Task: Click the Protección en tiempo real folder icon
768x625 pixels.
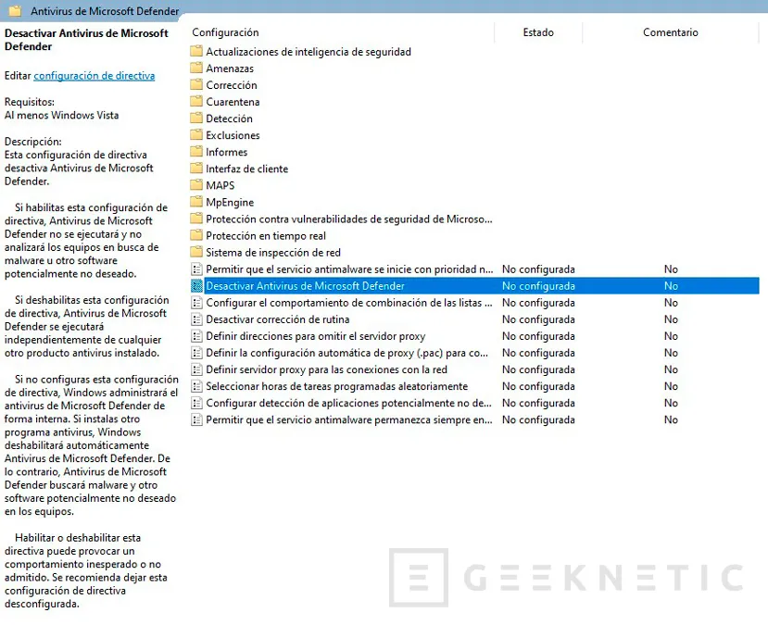Action: (x=196, y=235)
